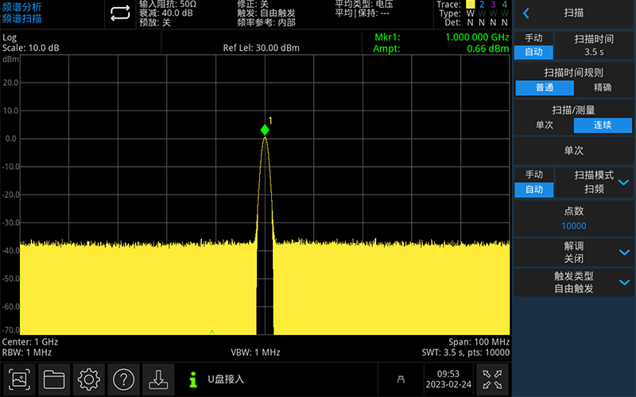Click the screenshot capture icon in bottom bar
Viewport: 636px width, 397px height.
(x=20, y=380)
